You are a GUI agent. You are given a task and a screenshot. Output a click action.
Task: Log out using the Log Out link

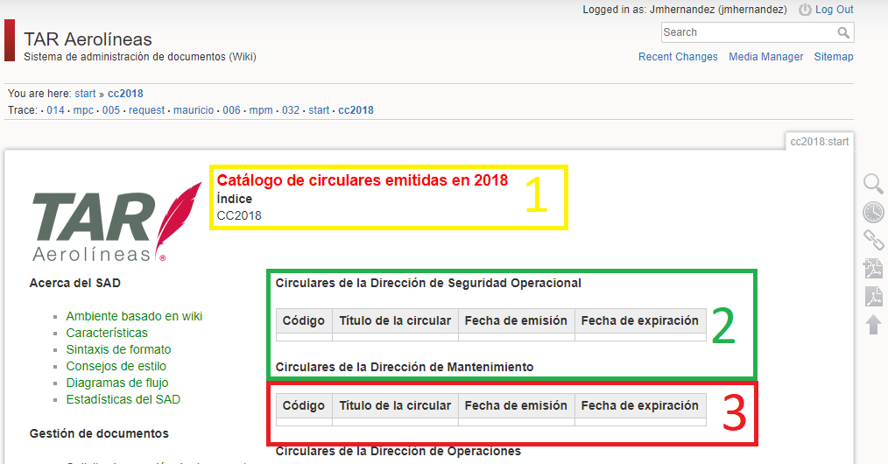[834, 10]
